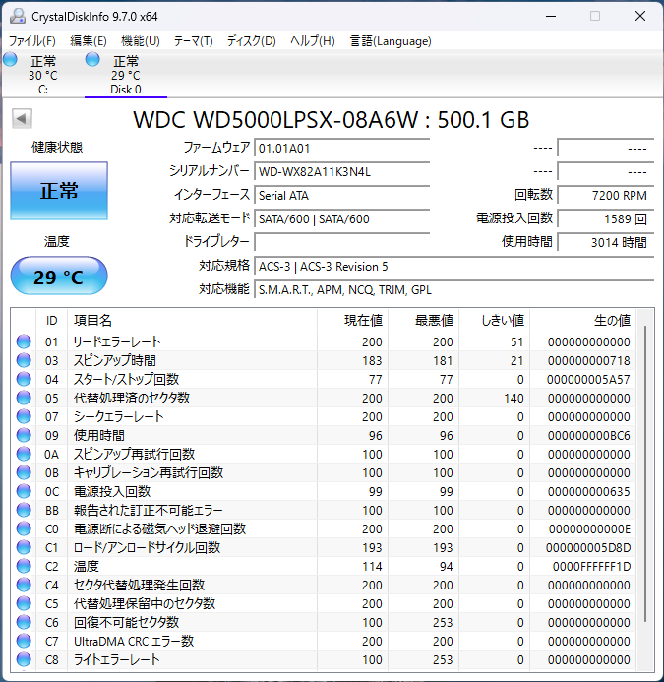Click status orb for ライトエラーレート row
This screenshot has width=664, height=682.
(24, 659)
